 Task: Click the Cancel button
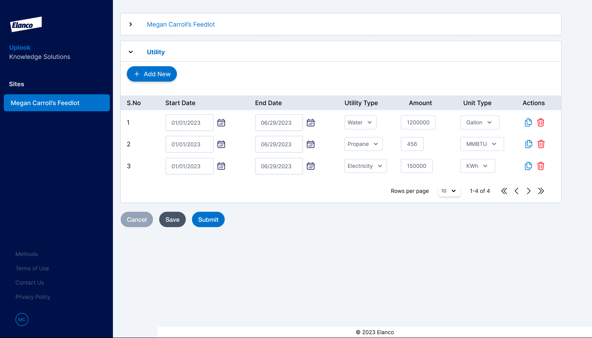(x=137, y=219)
